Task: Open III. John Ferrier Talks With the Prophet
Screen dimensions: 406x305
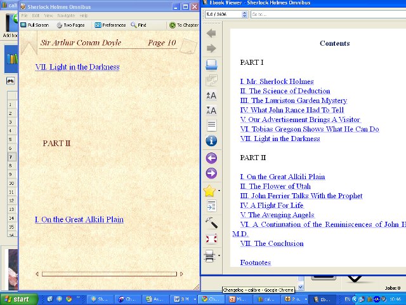Action: click(301, 196)
